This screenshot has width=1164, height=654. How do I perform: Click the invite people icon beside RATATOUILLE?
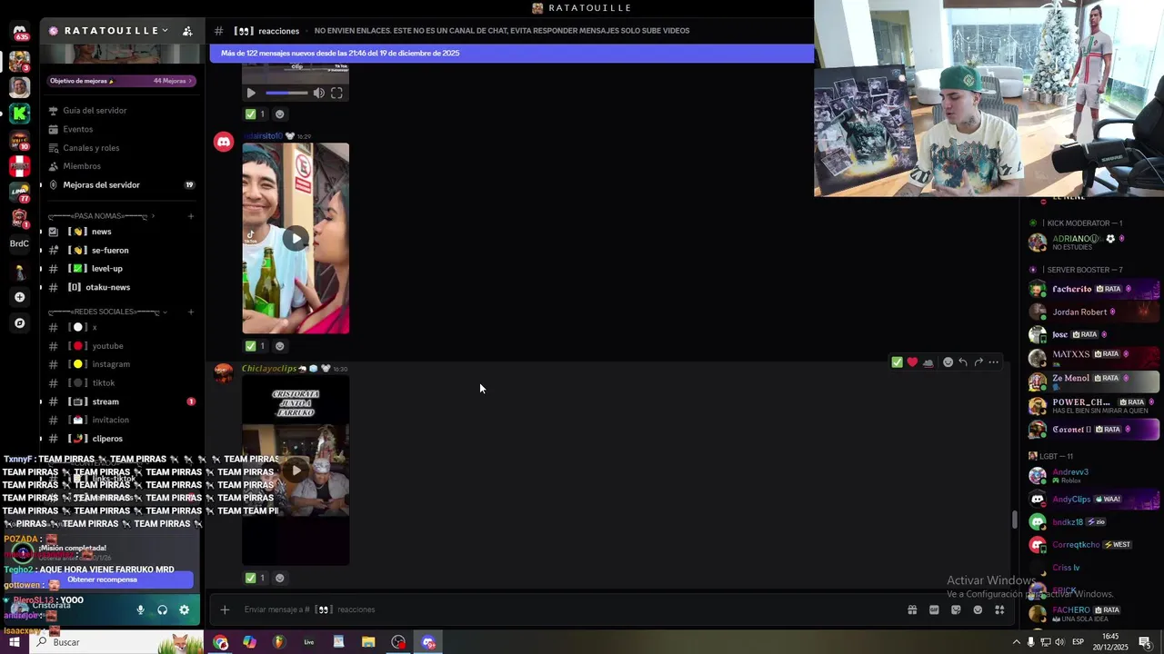click(x=187, y=31)
